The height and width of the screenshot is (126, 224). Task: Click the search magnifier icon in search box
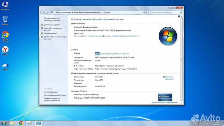tap(181, 12)
